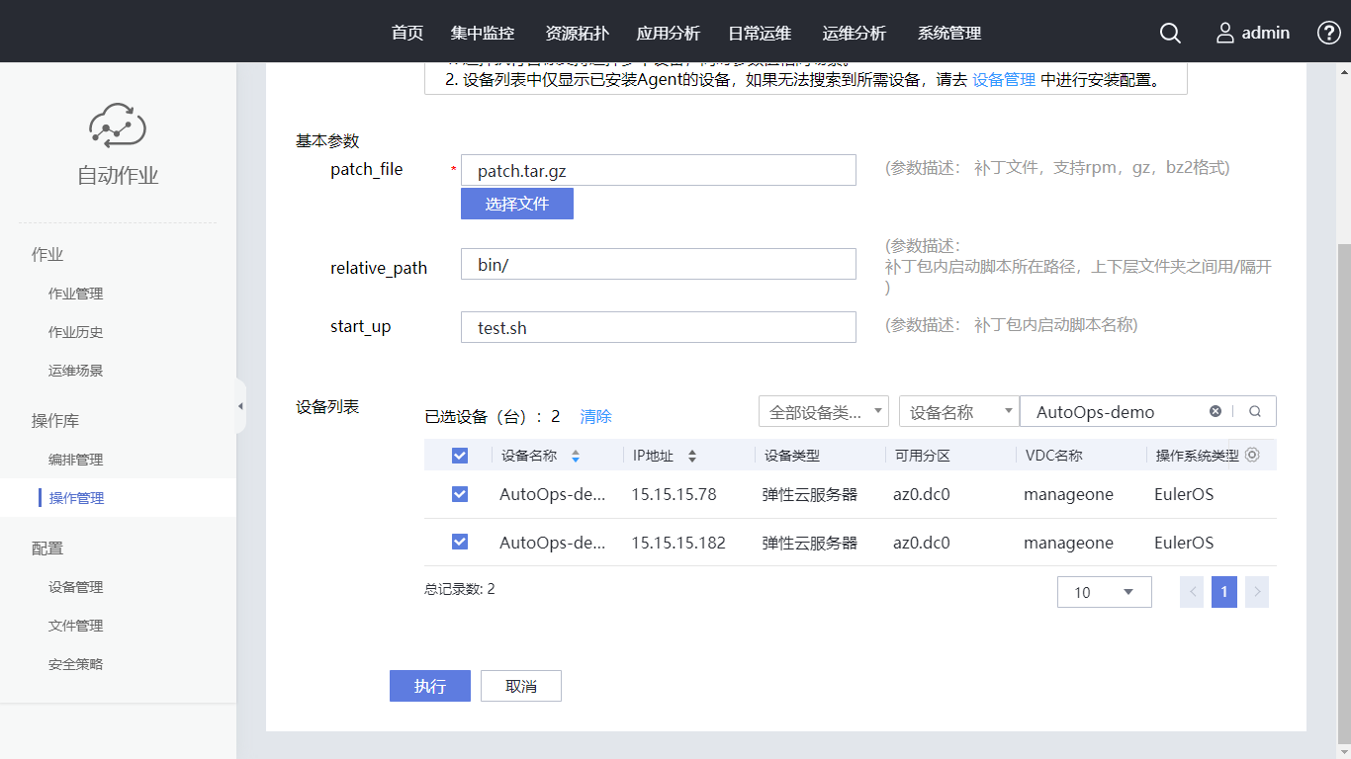Open the help question mark icon
This screenshot has width=1351, height=759.
[1329, 33]
